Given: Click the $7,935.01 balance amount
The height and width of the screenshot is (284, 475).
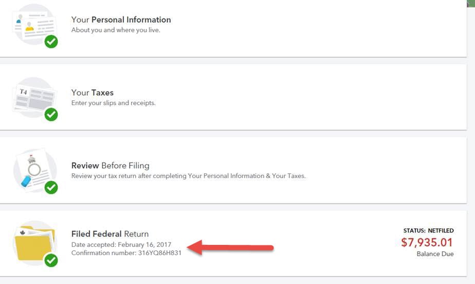Looking at the screenshot, I should (427, 242).
